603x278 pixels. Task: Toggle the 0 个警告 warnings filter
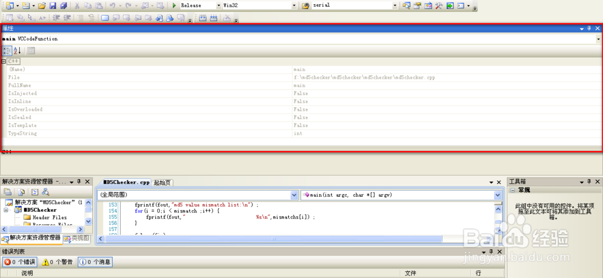pos(58,262)
